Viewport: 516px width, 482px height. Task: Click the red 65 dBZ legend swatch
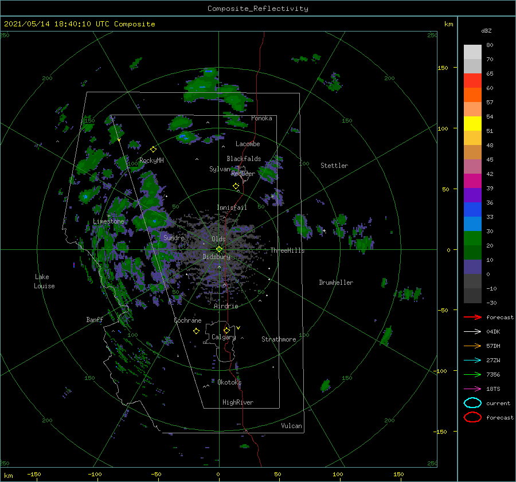tap(472, 80)
